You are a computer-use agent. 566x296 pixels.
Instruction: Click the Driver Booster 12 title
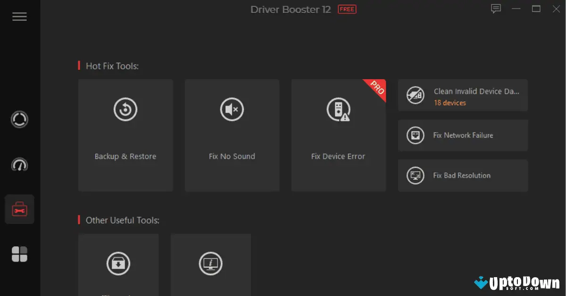point(291,9)
